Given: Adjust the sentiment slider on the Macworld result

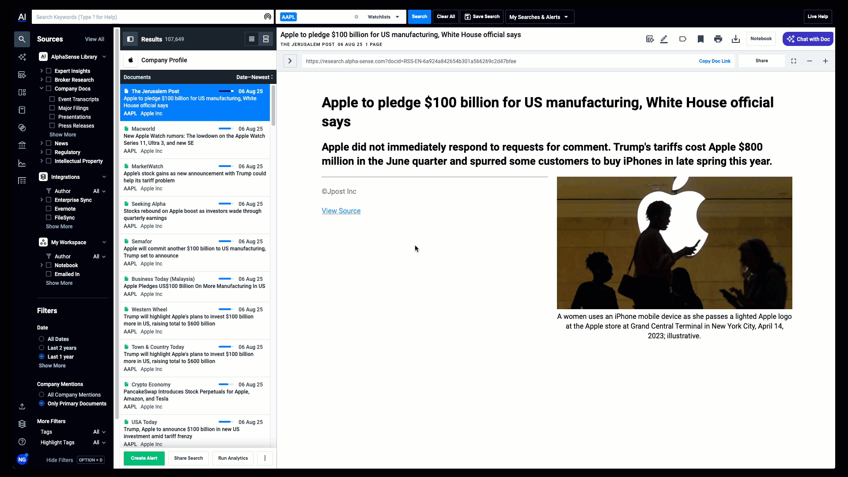Looking at the screenshot, I should click(x=225, y=129).
